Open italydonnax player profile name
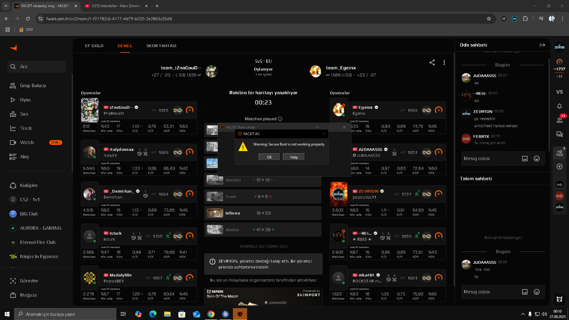 (122, 149)
